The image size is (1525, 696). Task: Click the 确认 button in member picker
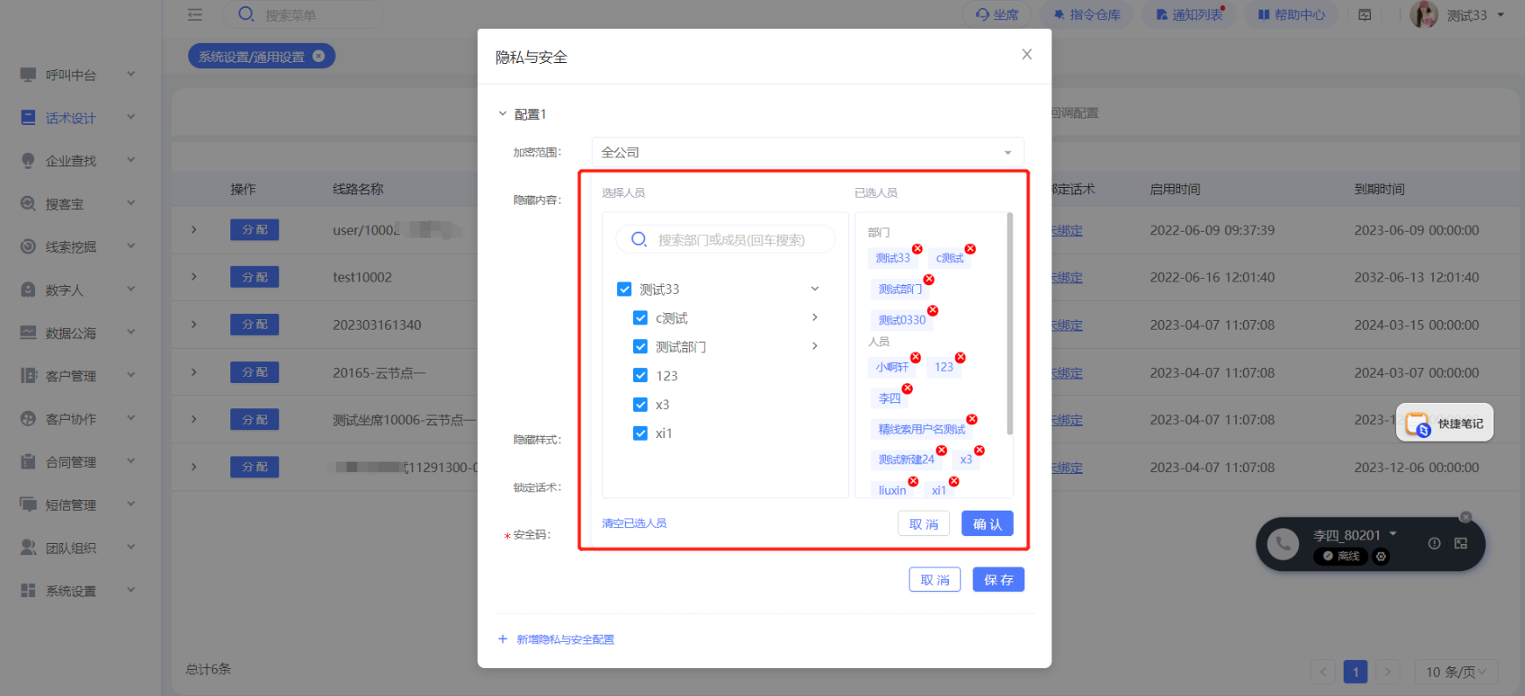[987, 524]
